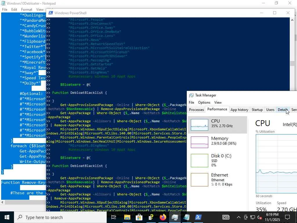Open the News and interests taskbar widget

tap(226, 217)
